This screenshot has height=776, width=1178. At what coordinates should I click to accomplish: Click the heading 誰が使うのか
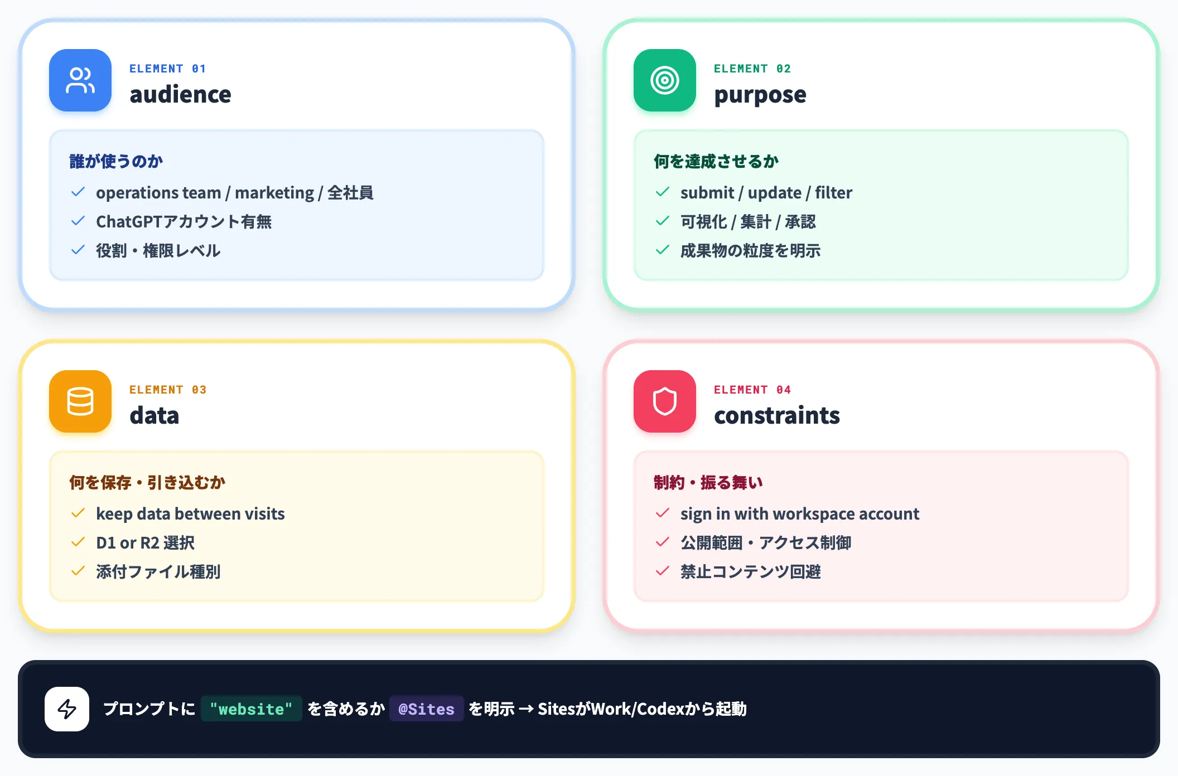coord(116,162)
